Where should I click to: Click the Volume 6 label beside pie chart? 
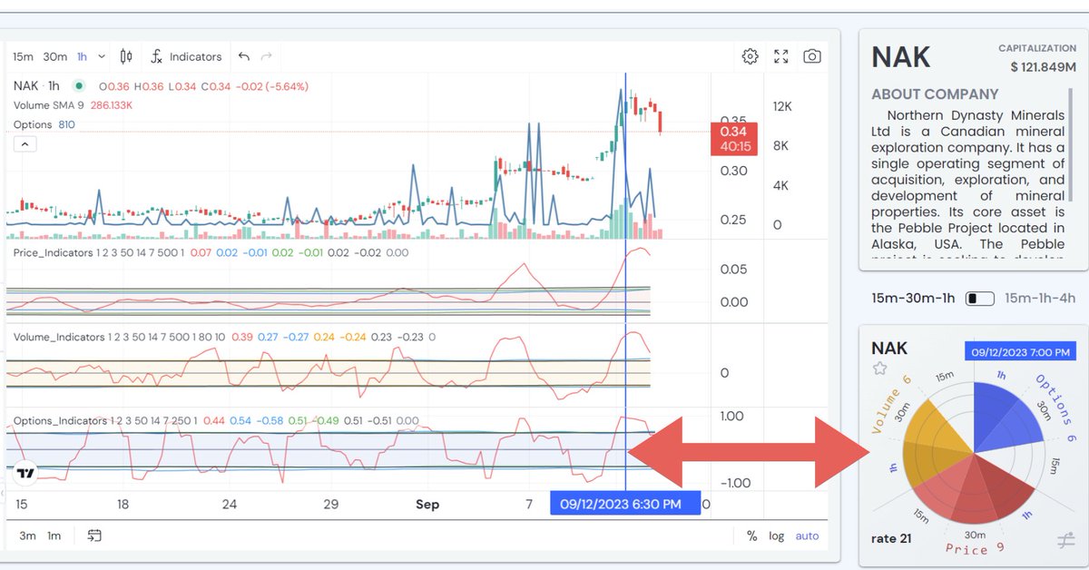890,404
